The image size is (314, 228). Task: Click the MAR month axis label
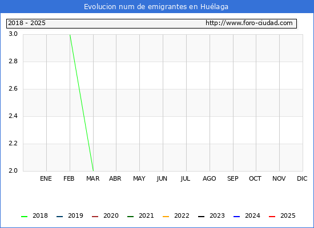[x=92, y=178]
